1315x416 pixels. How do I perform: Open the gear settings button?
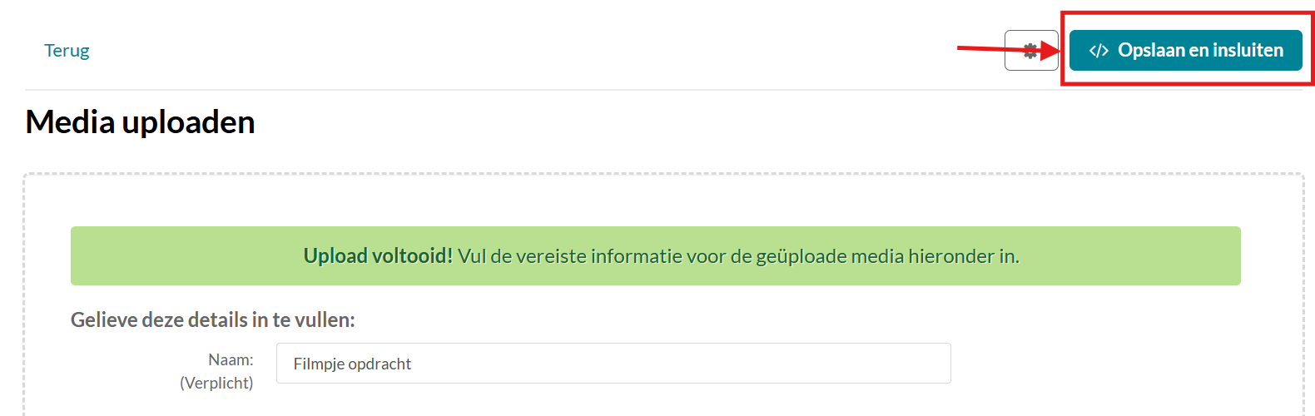[x=1030, y=51]
